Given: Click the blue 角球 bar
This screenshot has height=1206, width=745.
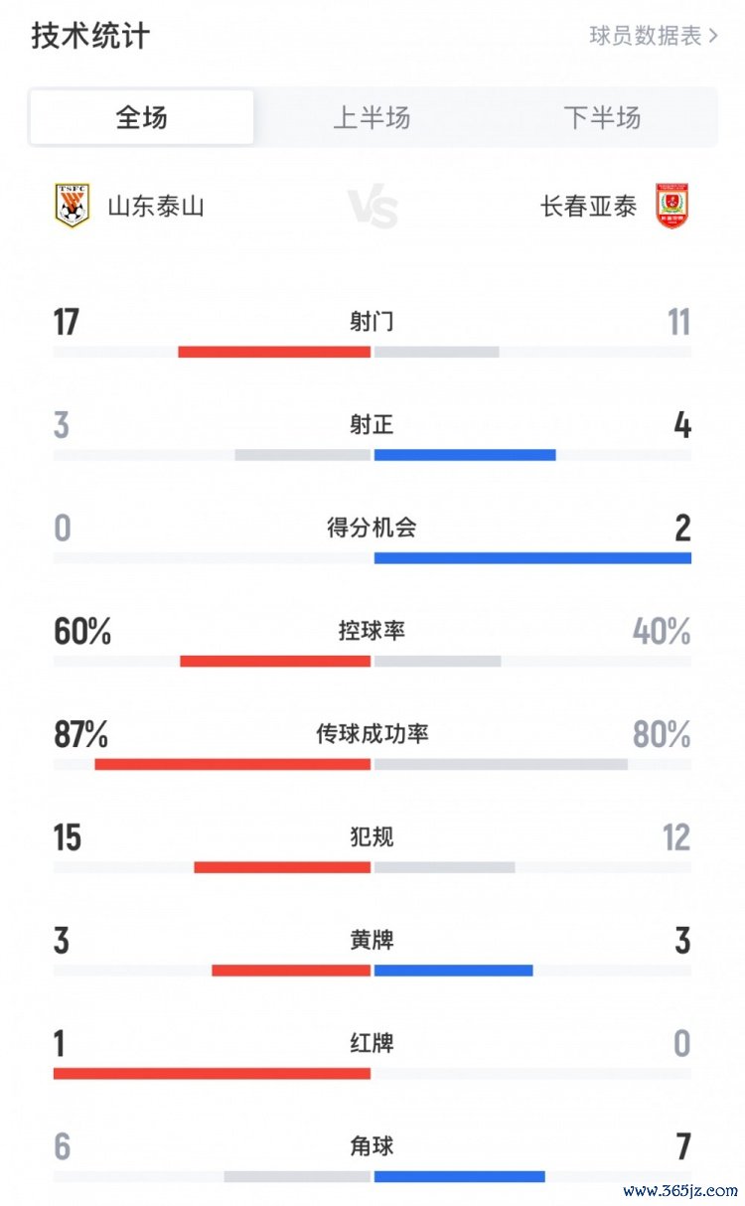Looking at the screenshot, I should [x=459, y=1177].
